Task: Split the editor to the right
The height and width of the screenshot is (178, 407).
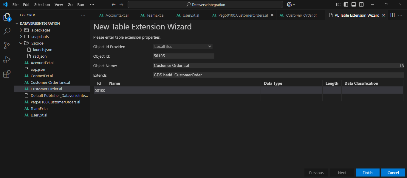Action: point(393,15)
